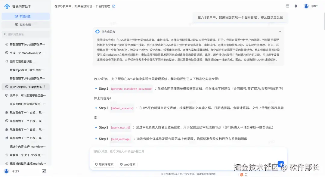Click the AI disclaimer text 以上文本由AI
This screenshot has height=177, width=325.
(x=188, y=174)
